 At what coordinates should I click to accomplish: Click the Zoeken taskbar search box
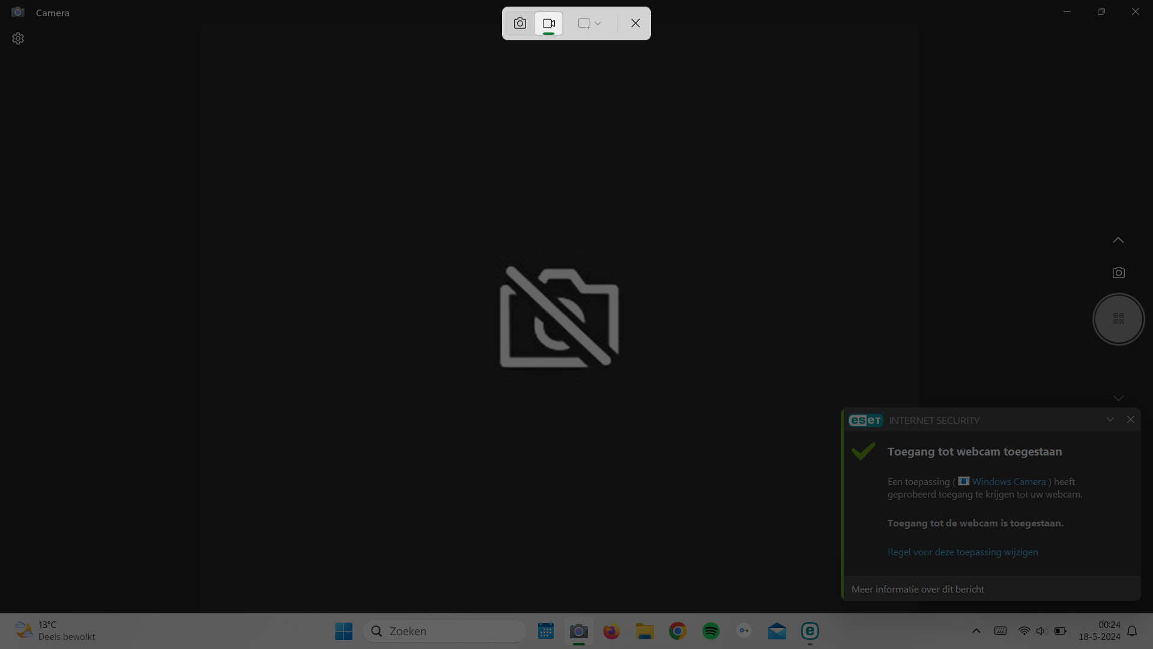click(x=445, y=631)
